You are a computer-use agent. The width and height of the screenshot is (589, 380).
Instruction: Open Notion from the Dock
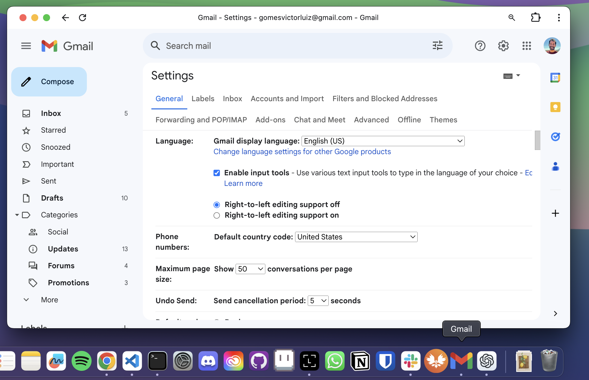[x=360, y=361]
